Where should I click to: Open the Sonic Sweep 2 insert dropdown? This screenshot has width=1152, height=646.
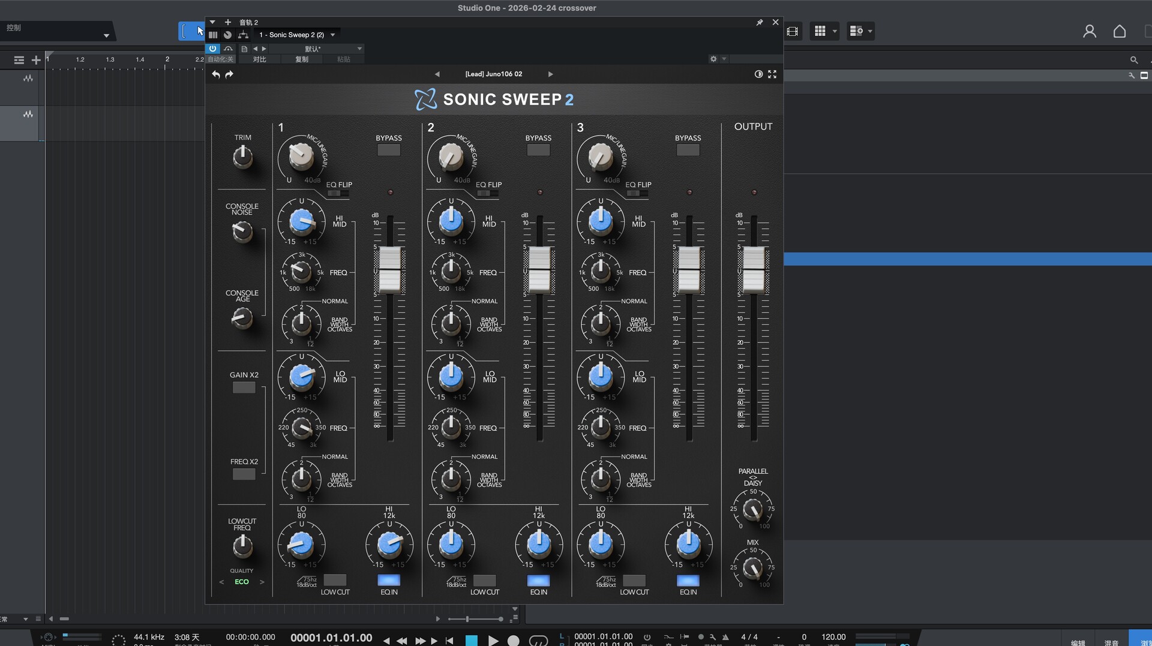click(x=332, y=35)
